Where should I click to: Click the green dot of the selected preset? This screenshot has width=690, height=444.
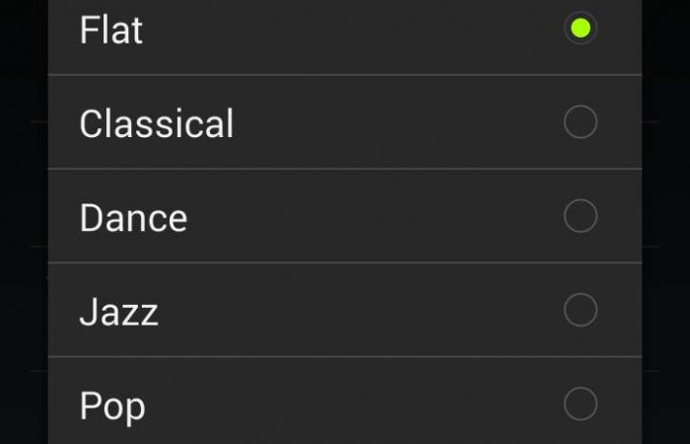580,28
